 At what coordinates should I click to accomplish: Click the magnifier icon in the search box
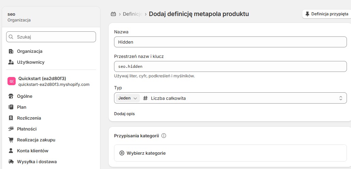(11, 37)
